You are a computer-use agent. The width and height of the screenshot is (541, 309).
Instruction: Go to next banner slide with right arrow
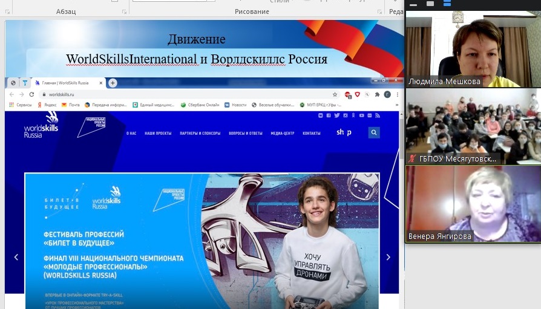pyautogui.click(x=388, y=257)
